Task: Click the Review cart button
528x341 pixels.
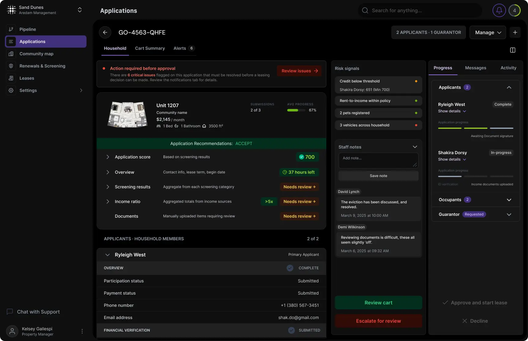Action: 379,303
